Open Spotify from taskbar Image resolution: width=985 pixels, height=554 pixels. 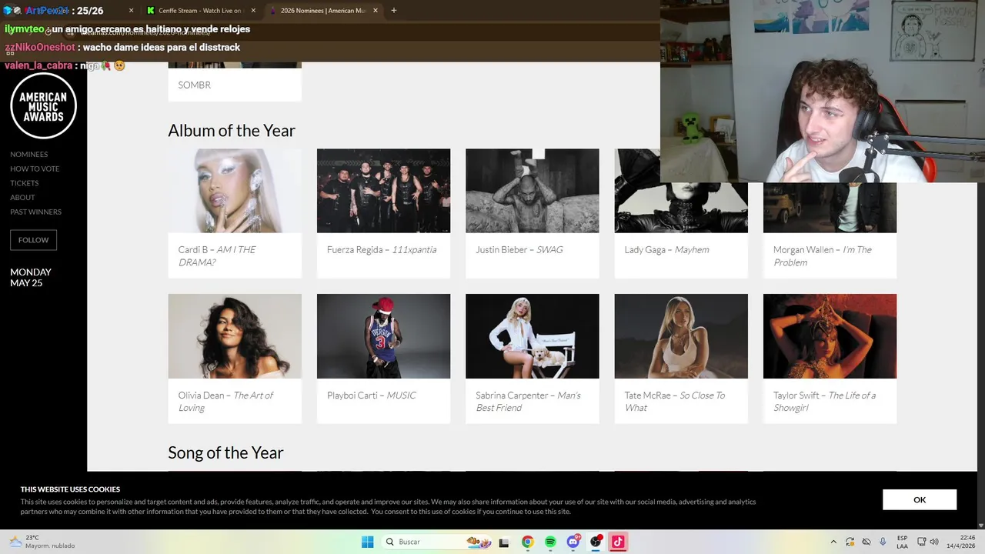(x=550, y=542)
